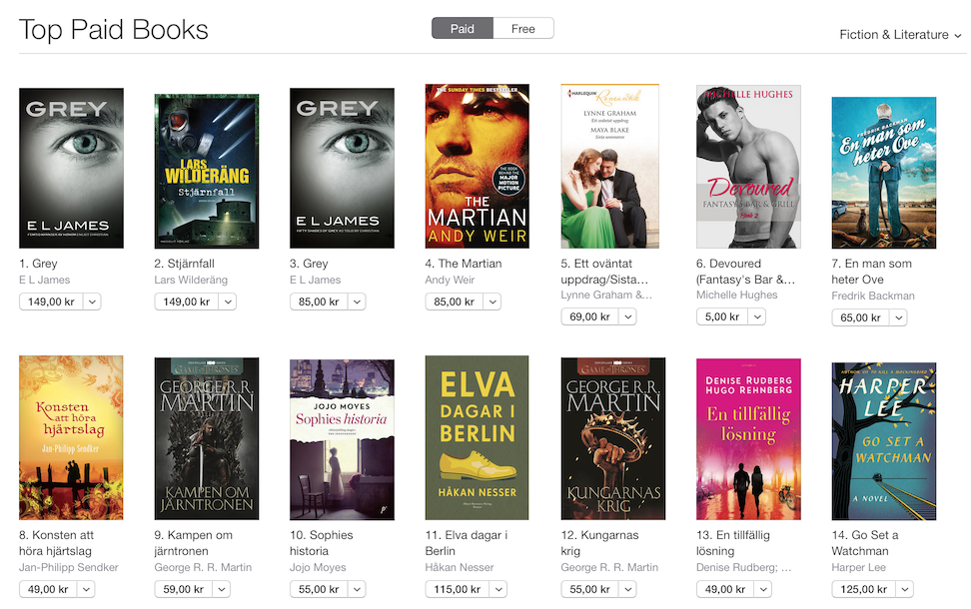Expand price arrow for Kungarnas krig
This screenshot has width=971, height=609.
click(628, 589)
